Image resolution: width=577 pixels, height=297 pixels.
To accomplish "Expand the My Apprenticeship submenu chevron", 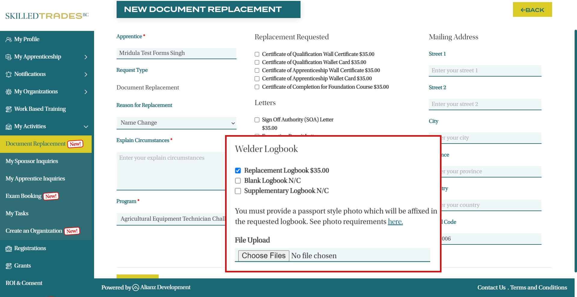I will pos(86,57).
